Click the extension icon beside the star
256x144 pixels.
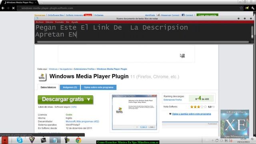247,8
